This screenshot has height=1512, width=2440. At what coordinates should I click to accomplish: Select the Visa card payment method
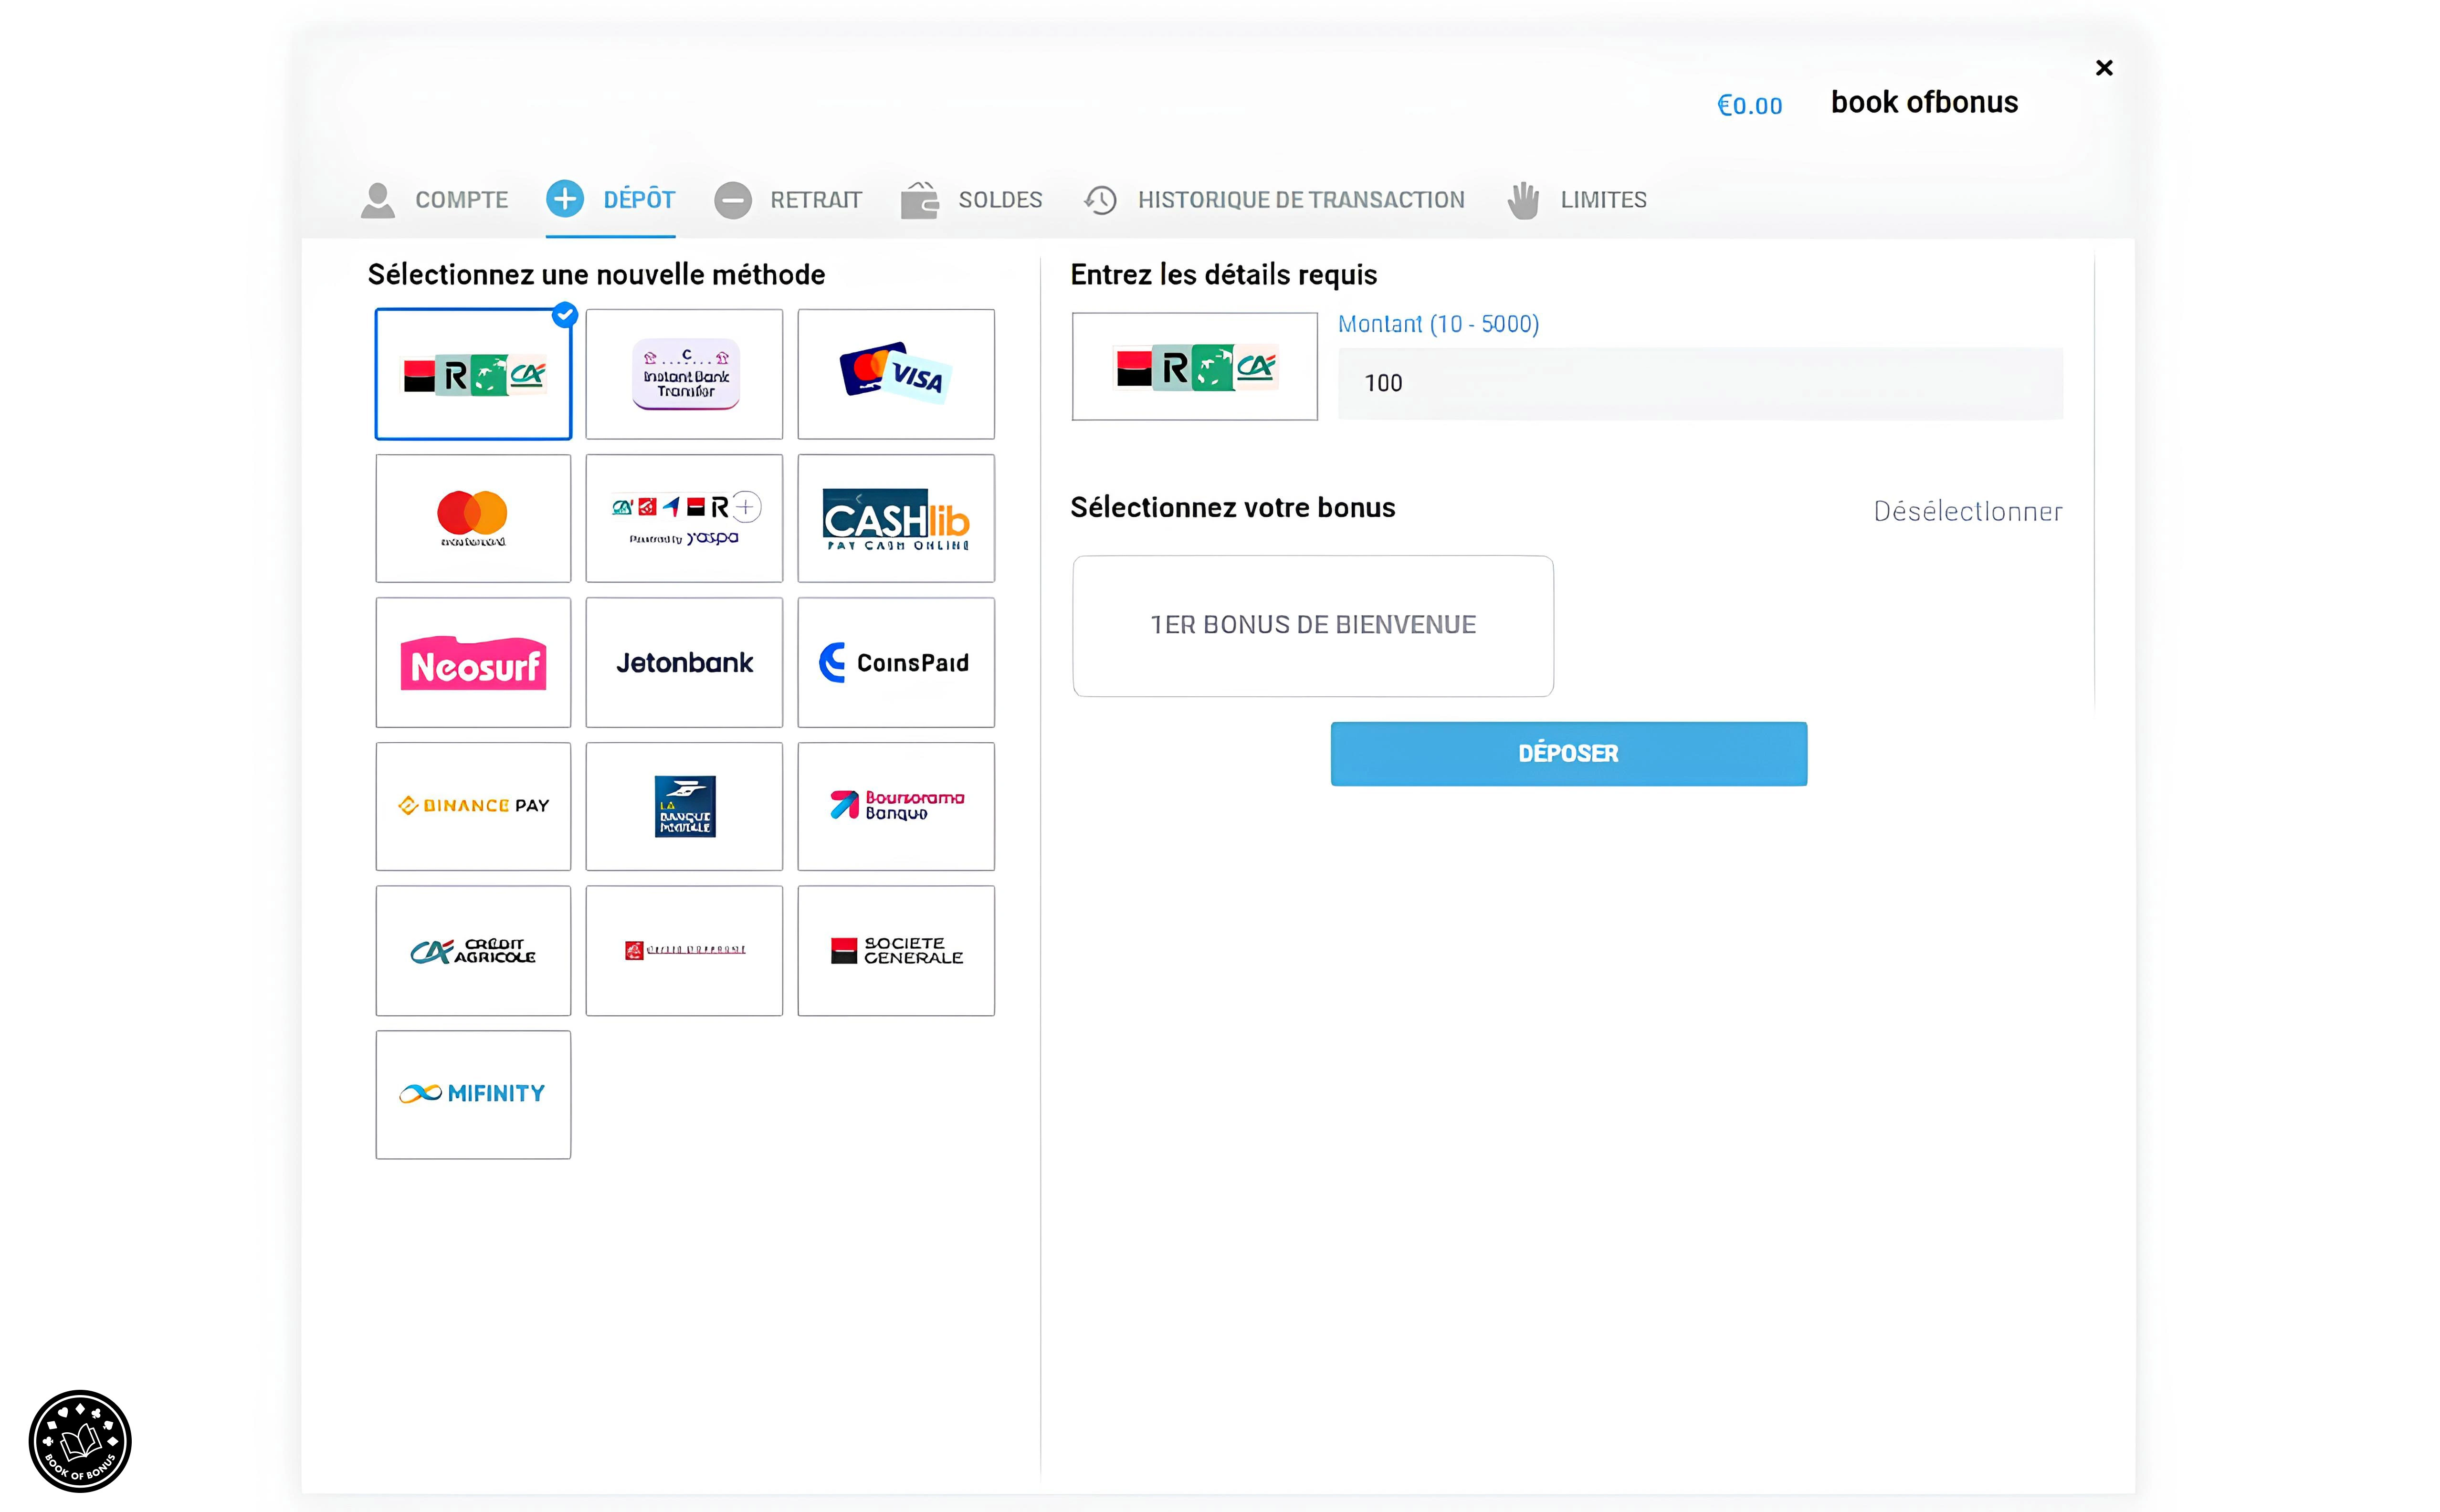896,374
